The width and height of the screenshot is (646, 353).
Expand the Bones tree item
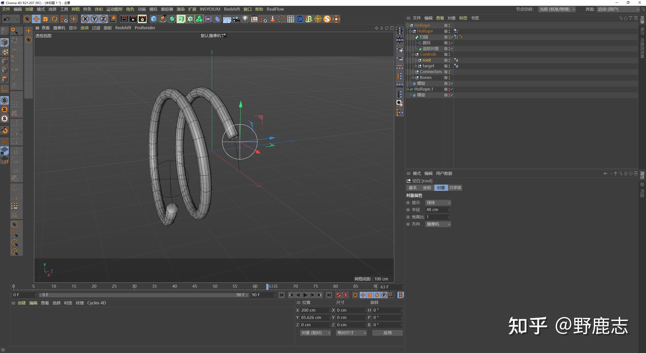click(413, 78)
